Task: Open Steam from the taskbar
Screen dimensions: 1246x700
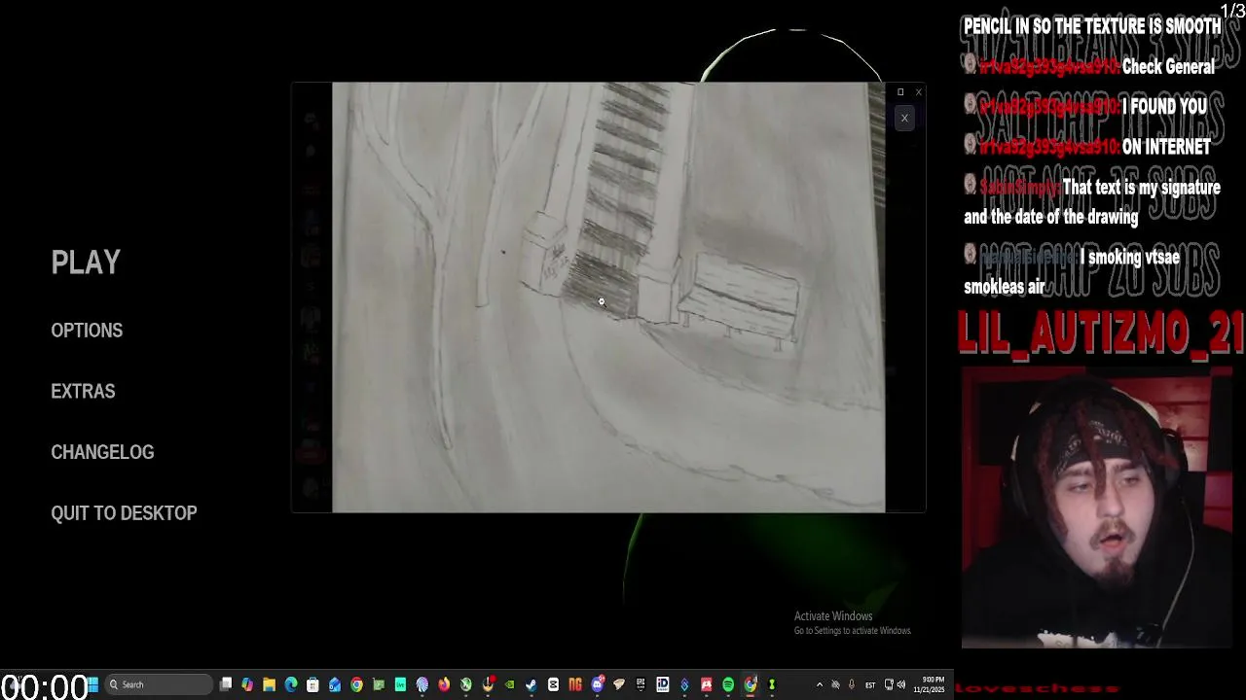Action: click(531, 684)
